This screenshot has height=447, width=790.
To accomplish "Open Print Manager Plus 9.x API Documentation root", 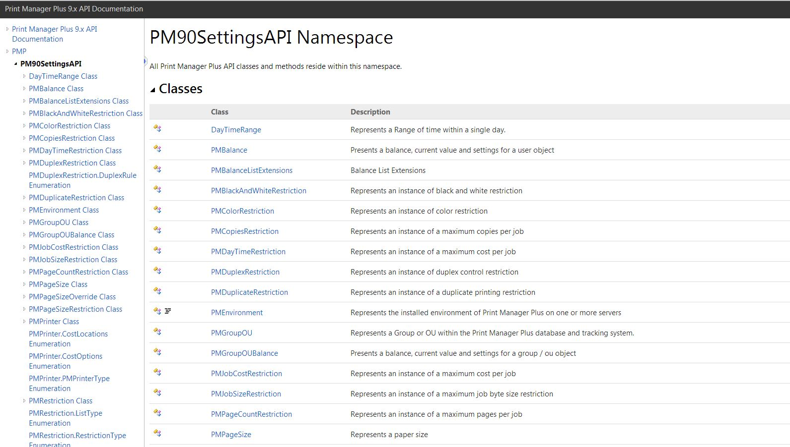I will [55, 34].
